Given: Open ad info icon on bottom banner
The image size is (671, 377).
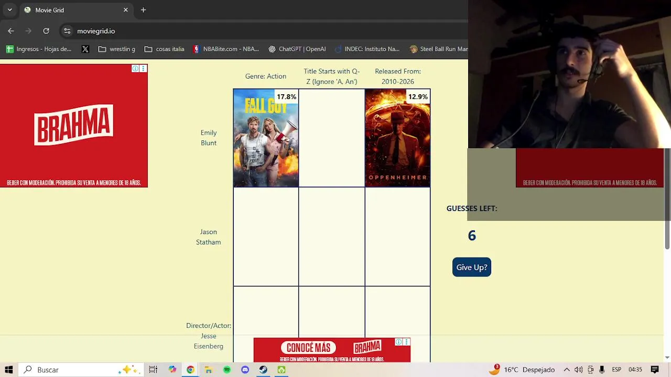Looking at the screenshot, I should pos(398,342).
